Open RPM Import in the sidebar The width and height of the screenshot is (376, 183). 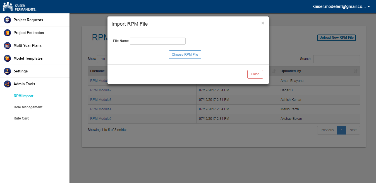coord(23,96)
